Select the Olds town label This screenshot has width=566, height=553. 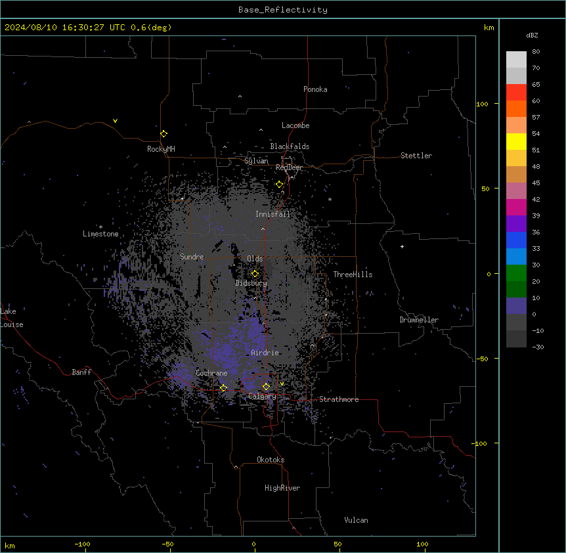click(x=255, y=259)
